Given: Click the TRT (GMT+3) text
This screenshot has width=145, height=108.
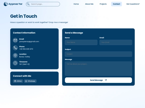Looking at the screenshot, I should tap(24, 64).
